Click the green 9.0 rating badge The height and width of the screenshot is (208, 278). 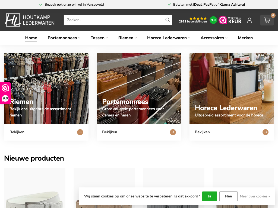tap(213, 20)
